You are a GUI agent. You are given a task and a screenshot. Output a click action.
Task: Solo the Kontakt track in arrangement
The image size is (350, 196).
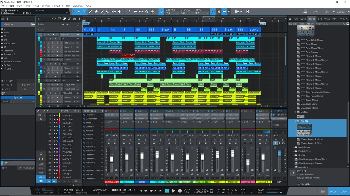(53, 59)
